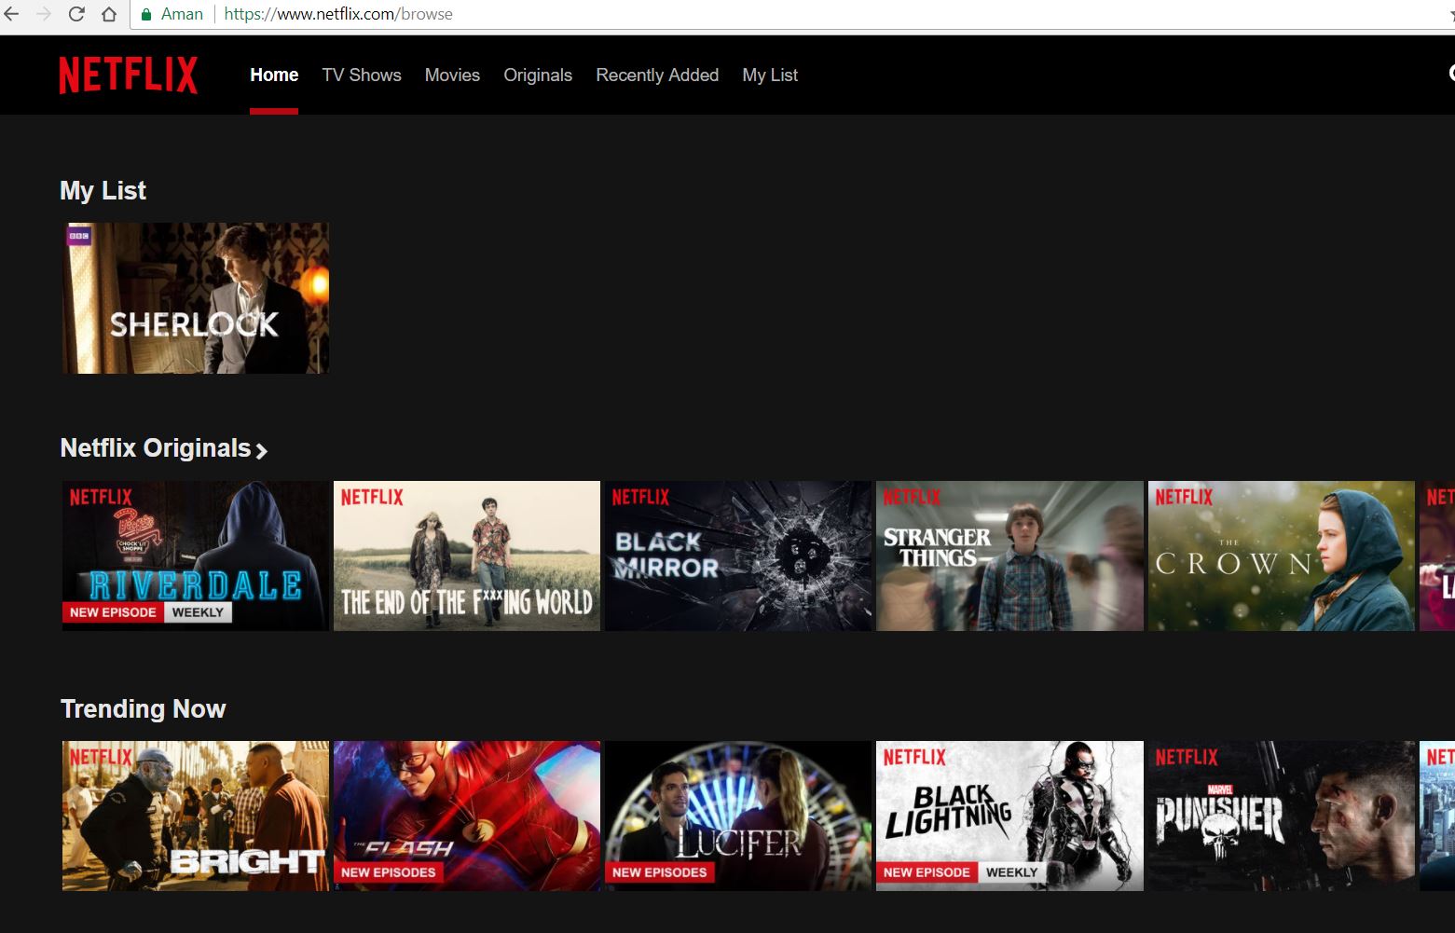Open Originals in the navigation bar
This screenshot has height=933, width=1455.
coord(537,75)
